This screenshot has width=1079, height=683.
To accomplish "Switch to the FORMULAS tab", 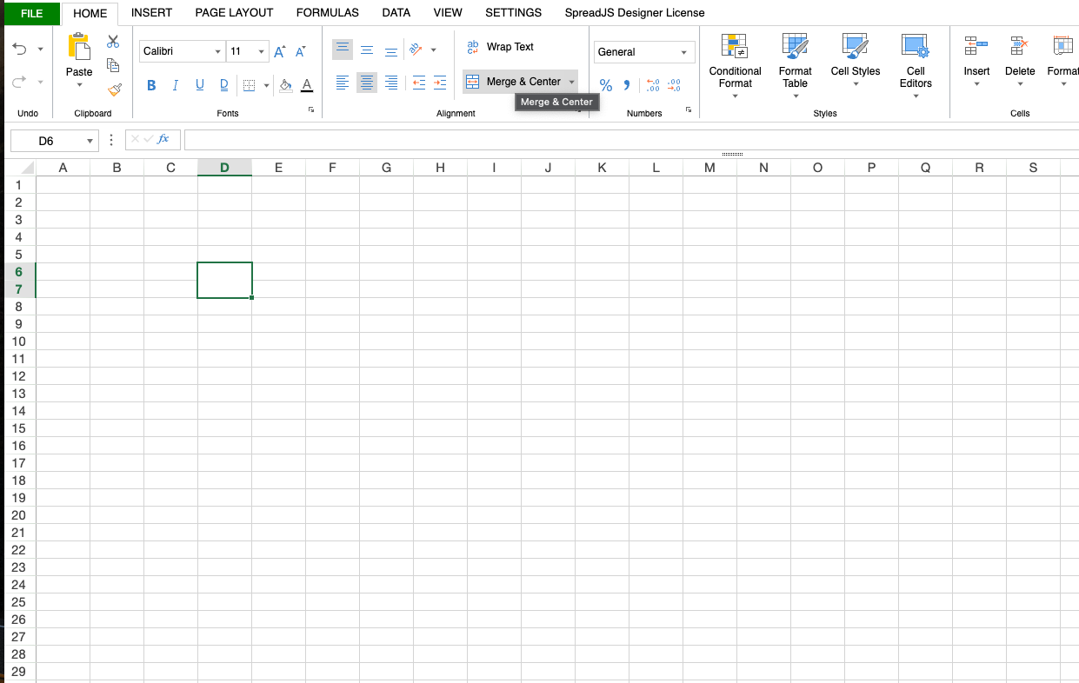I will (x=327, y=13).
